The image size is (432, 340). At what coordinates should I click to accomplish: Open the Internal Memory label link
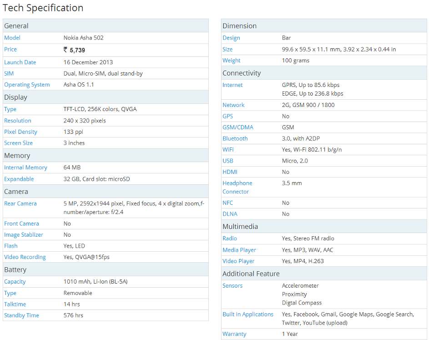point(25,167)
